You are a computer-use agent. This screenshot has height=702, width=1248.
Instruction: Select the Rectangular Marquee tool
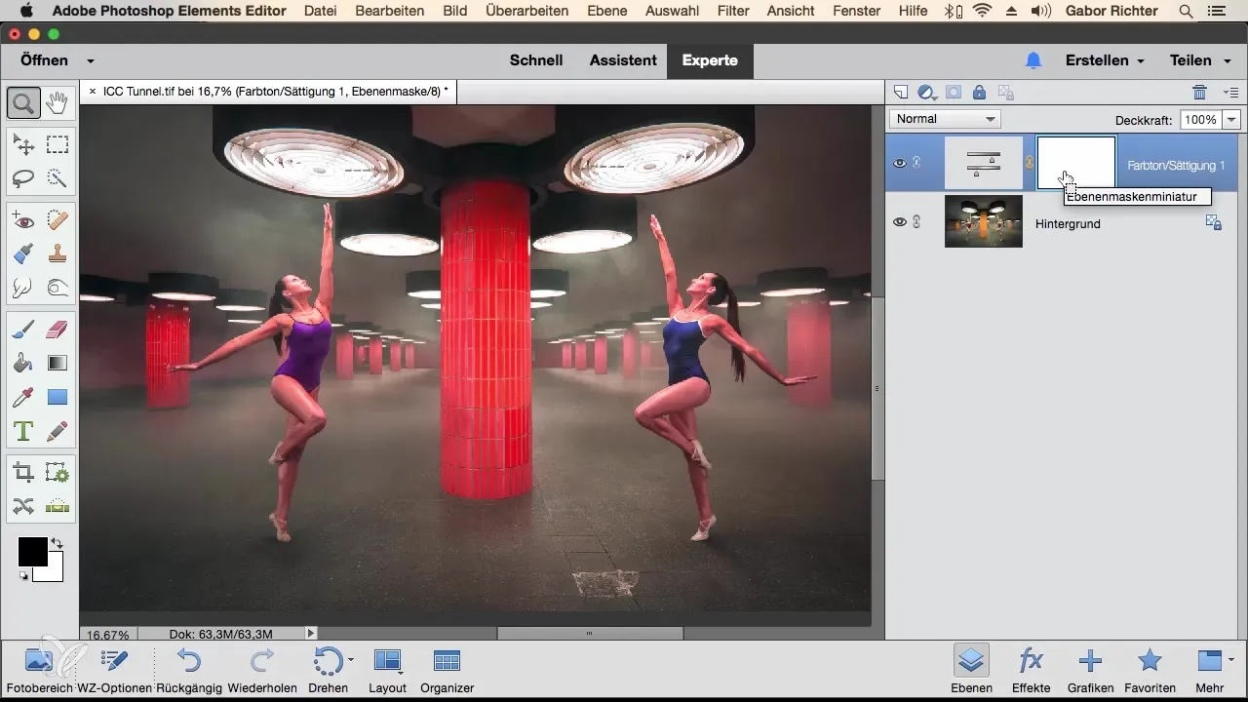tap(58, 145)
